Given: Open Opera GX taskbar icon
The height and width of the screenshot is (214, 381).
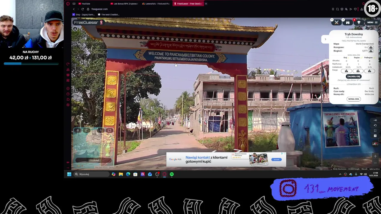Looking at the screenshot, I should coord(164,174).
